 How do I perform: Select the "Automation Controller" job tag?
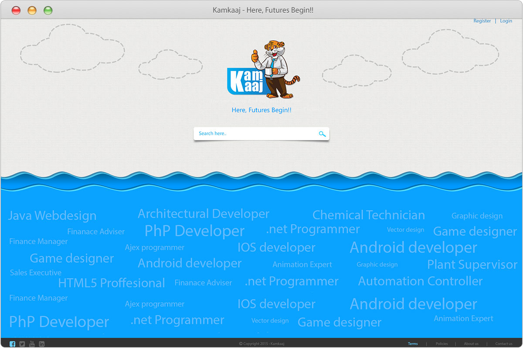(421, 281)
